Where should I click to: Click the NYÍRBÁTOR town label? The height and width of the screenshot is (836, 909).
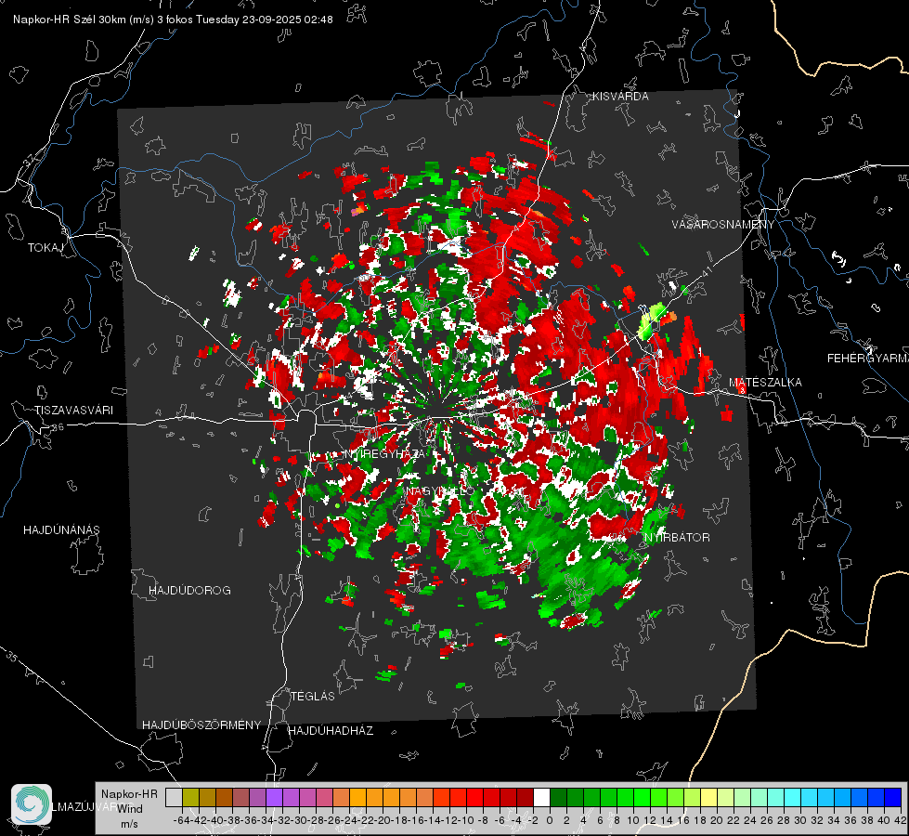point(677,538)
